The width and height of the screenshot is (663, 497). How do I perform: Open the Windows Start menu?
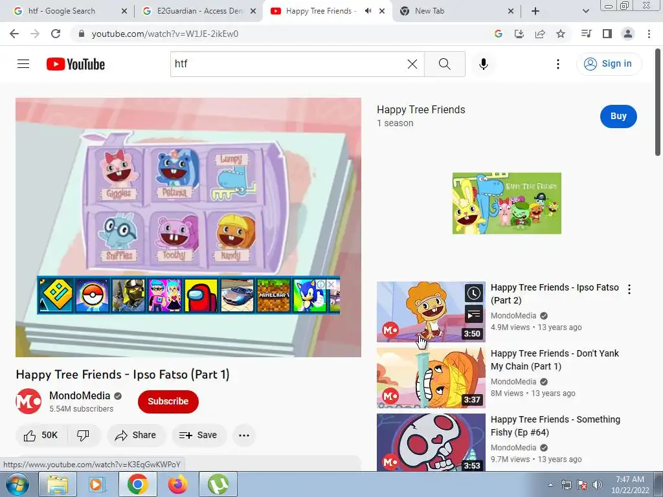[x=17, y=484]
